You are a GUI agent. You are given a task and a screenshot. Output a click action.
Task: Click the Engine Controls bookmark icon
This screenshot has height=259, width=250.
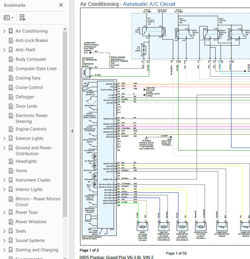pos(11,129)
